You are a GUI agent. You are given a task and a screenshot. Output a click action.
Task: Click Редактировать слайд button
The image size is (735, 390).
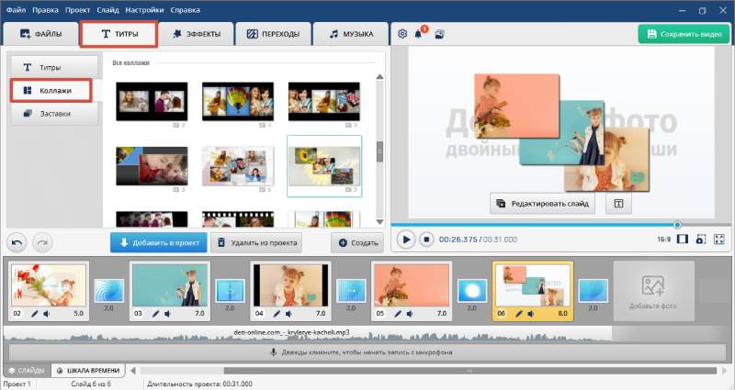coord(542,204)
